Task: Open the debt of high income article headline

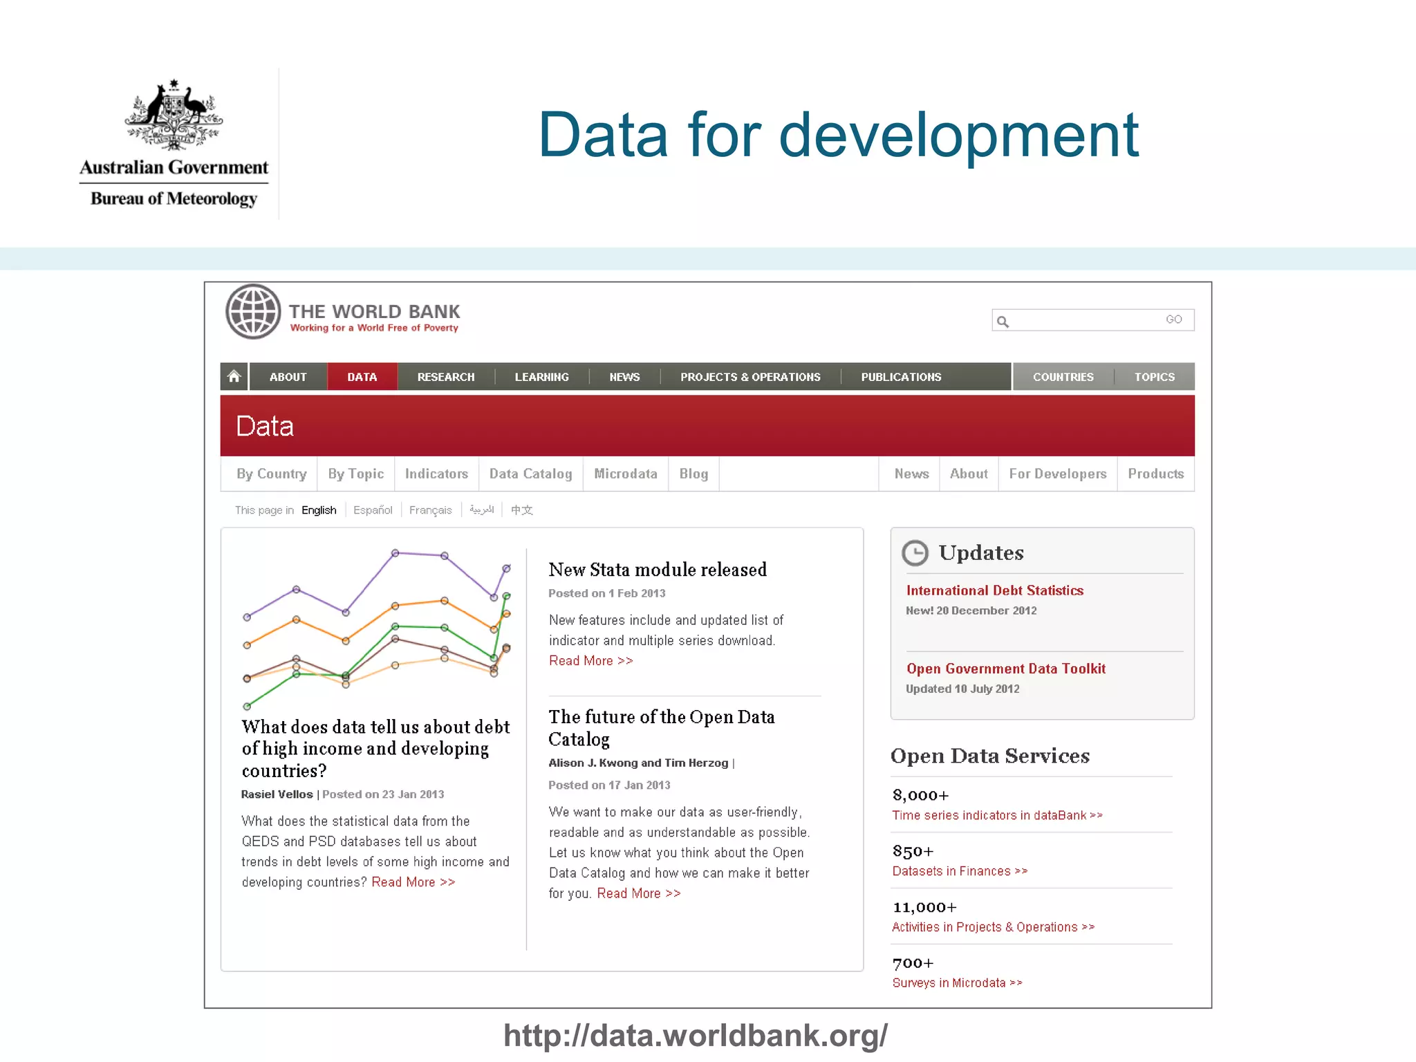Action: coord(375,749)
